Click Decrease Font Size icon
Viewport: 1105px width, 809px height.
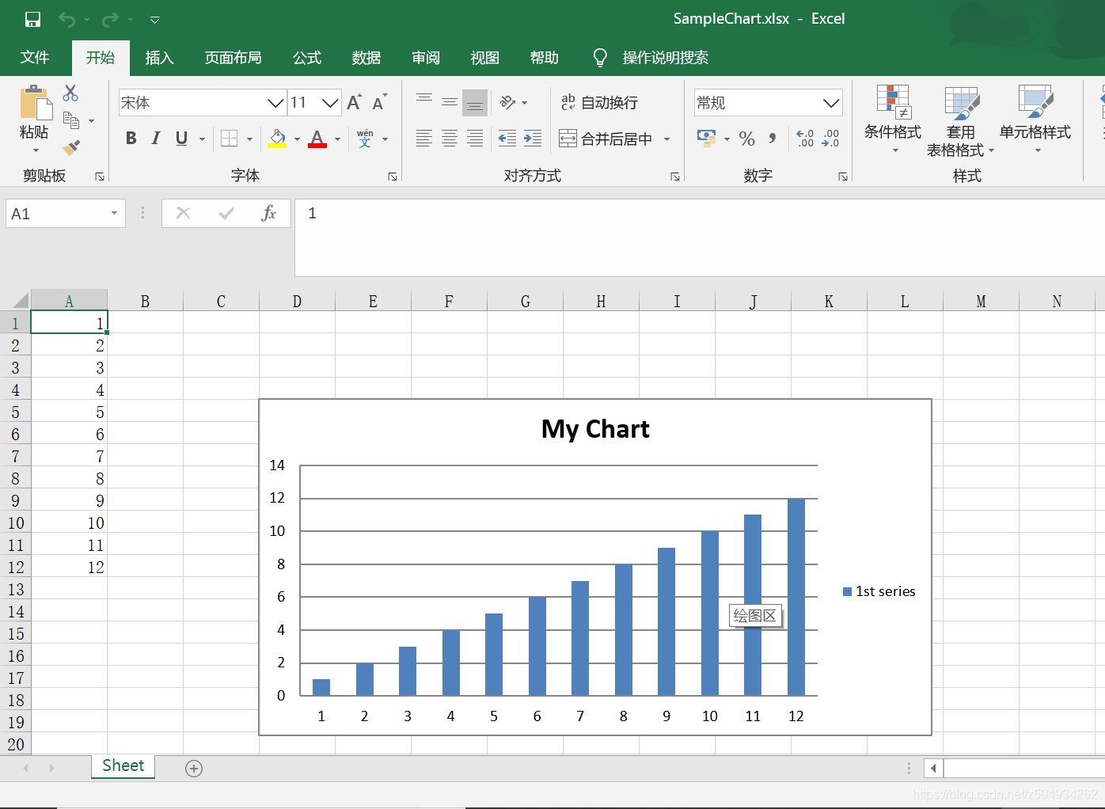point(380,102)
